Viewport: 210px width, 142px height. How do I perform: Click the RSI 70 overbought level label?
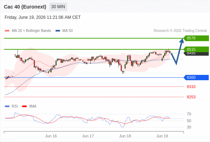tap(189, 114)
